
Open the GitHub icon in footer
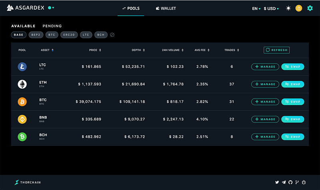point(290,182)
